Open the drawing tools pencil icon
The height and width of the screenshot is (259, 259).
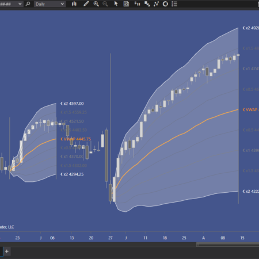(x=86, y=4)
